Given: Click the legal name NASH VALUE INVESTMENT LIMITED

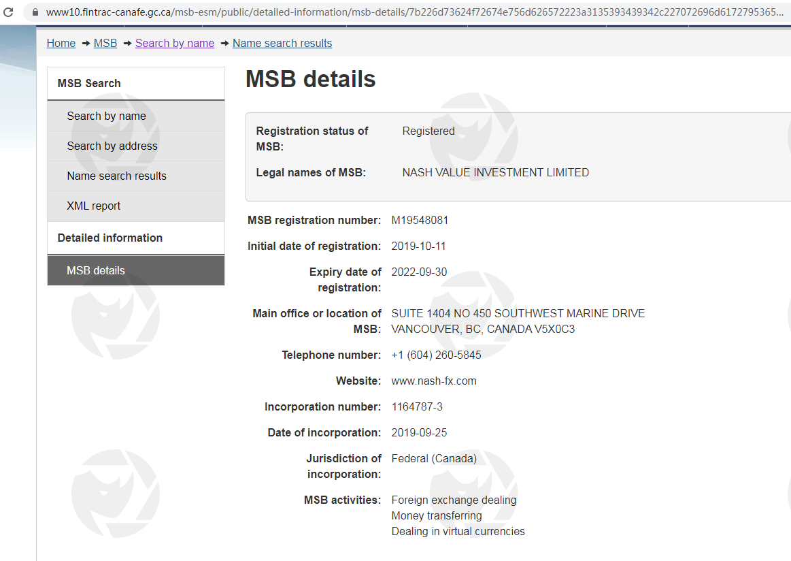Looking at the screenshot, I should click(495, 172).
